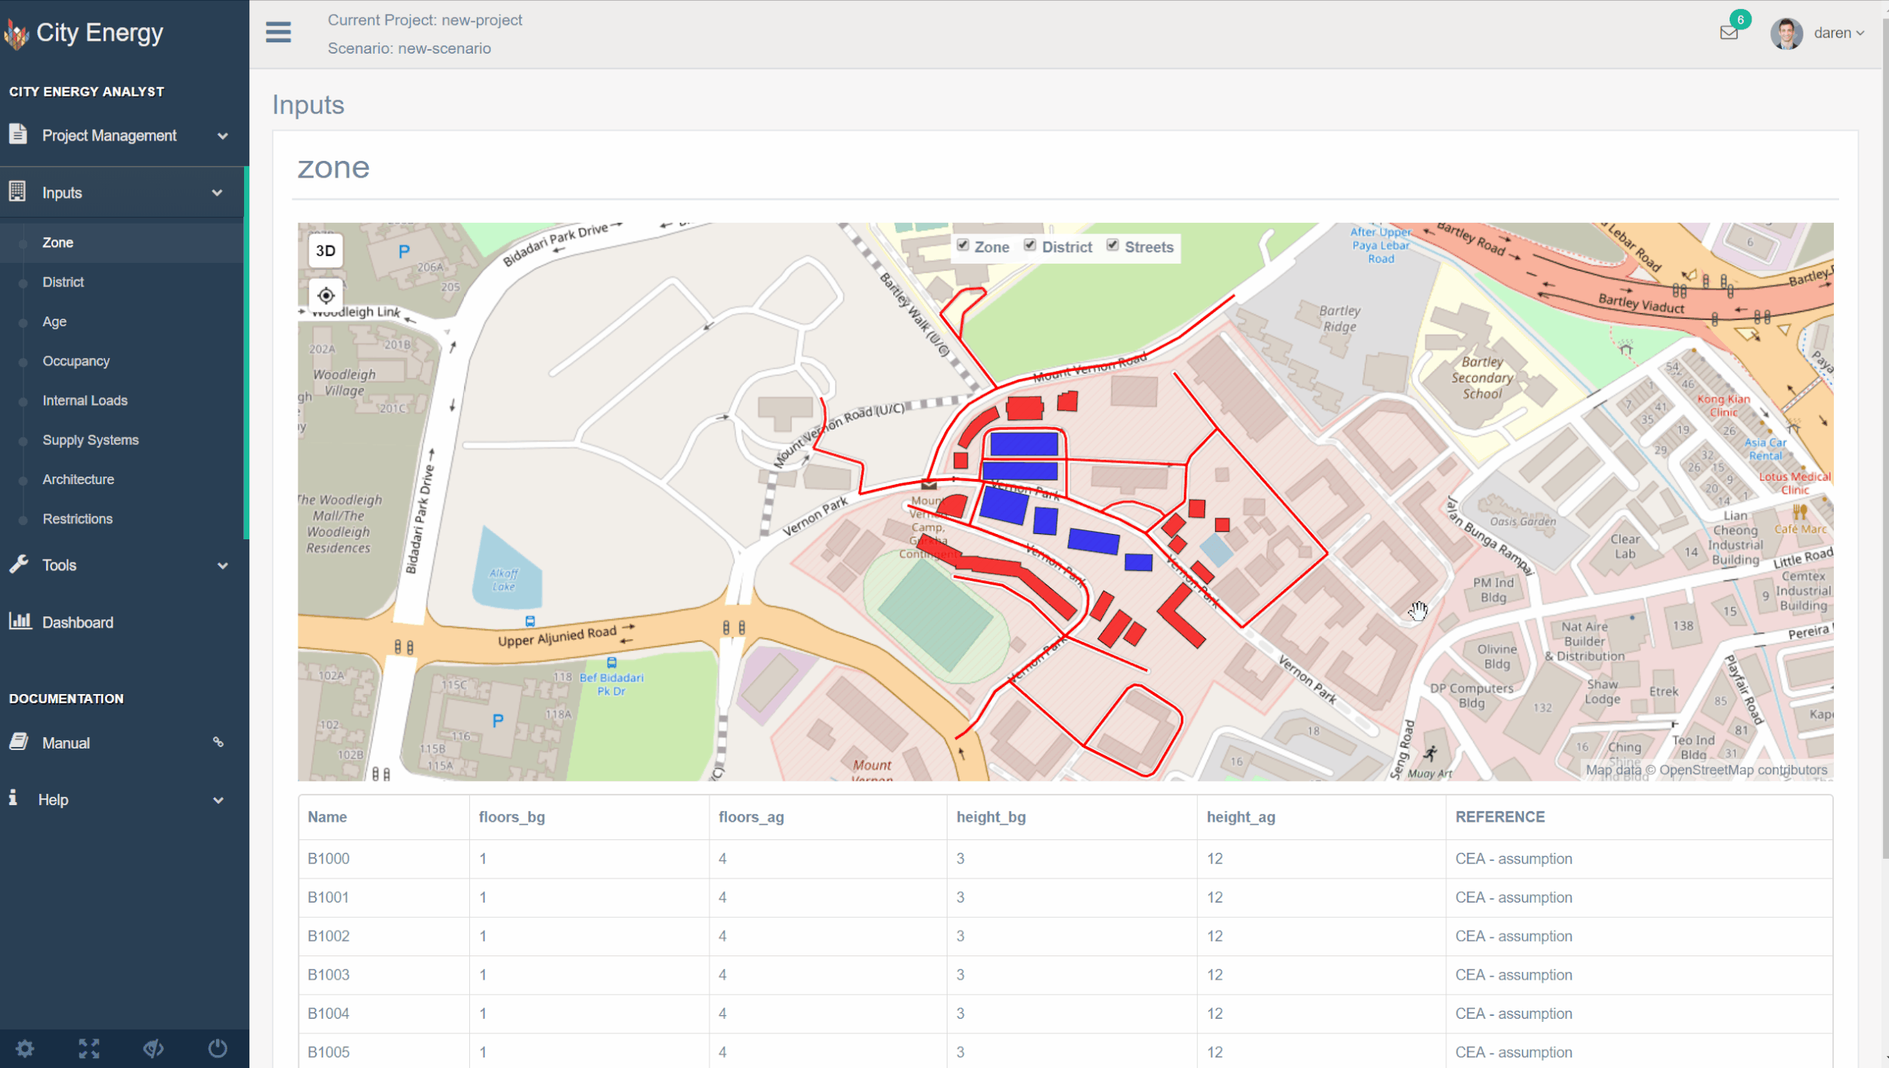Viewport: 1889px width, 1068px height.
Task: Open the Dashboard page
Action: click(x=78, y=622)
